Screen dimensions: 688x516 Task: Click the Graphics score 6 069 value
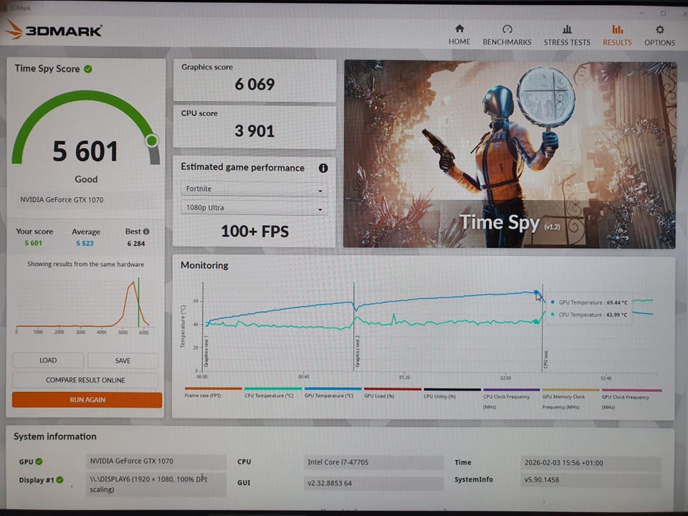[254, 85]
